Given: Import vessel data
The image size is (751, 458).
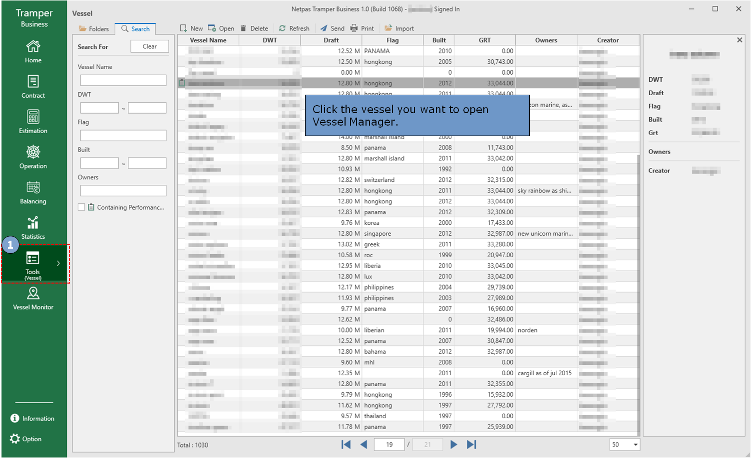Looking at the screenshot, I should click(x=399, y=28).
